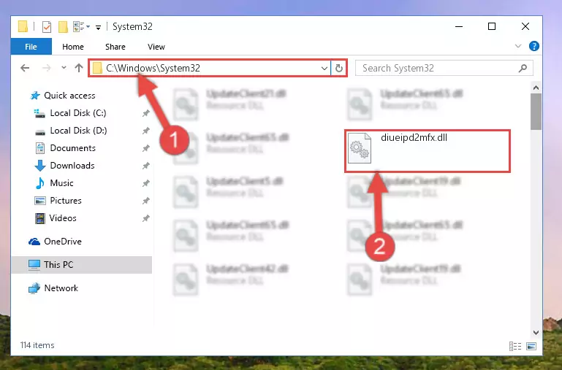This screenshot has width=562, height=370.
Task: Open the Customize Quick Access Toolbar dropdown
Action: click(98, 27)
